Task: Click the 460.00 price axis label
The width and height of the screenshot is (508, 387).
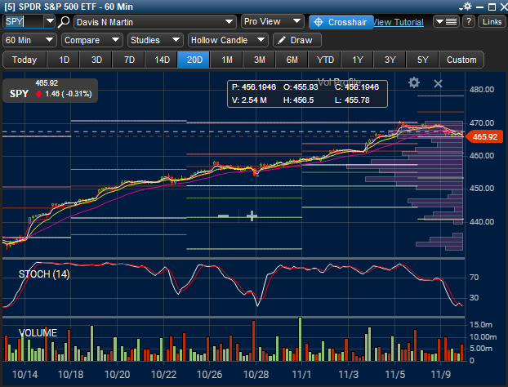Action: pyautogui.click(x=482, y=156)
